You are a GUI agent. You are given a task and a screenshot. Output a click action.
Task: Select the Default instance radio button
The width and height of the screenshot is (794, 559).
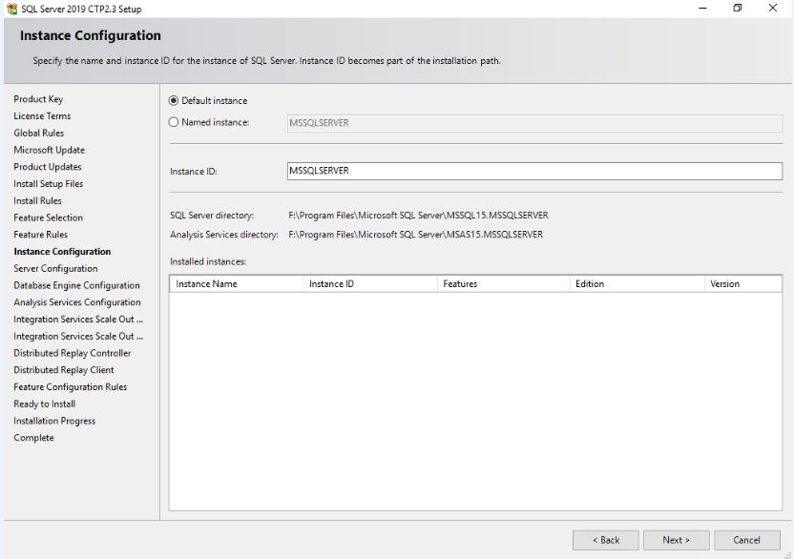174,101
